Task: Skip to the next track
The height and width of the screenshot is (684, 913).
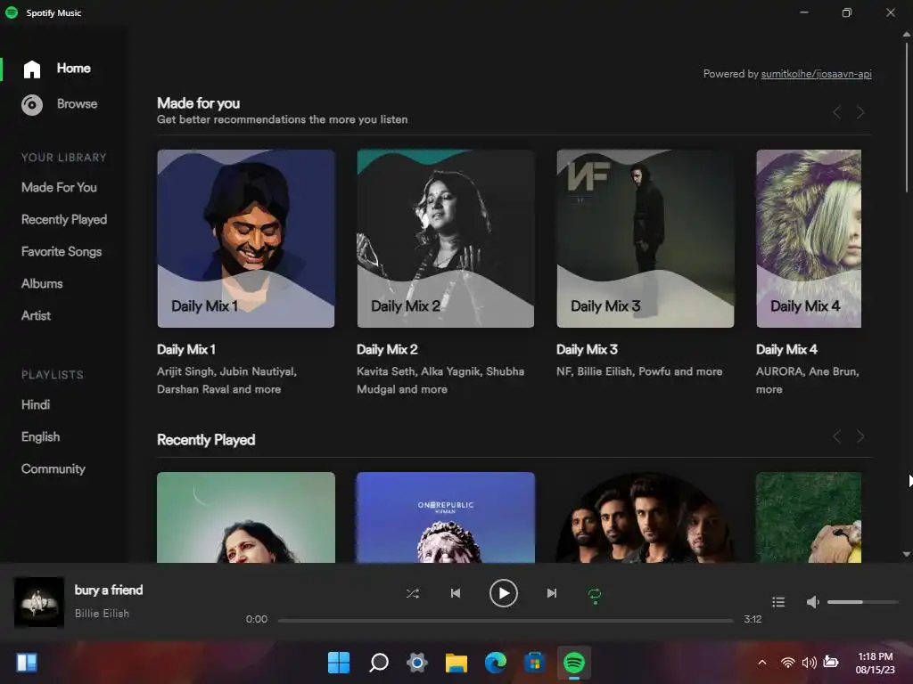Action: [x=552, y=593]
